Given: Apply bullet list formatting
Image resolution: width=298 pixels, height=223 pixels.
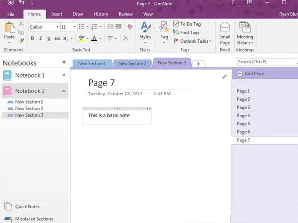Looking at the screenshot, I should point(81,27).
